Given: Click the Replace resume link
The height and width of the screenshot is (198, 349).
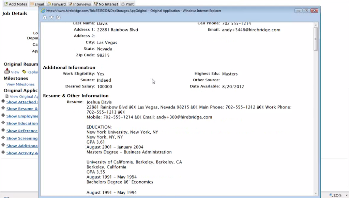Looking at the screenshot, I should coord(33,72).
